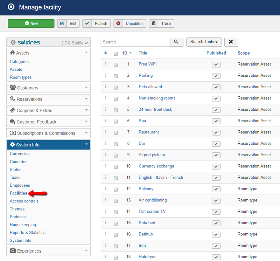Go to Currencies in the sidebar
The image size is (280, 261).
coord(20,154)
